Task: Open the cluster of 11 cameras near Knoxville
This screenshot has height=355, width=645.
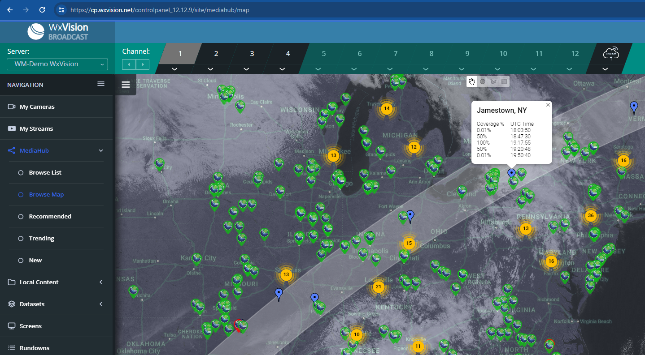Action: click(418, 346)
